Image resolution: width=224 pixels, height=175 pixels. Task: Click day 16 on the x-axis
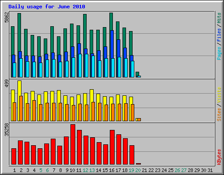pos(112,170)
